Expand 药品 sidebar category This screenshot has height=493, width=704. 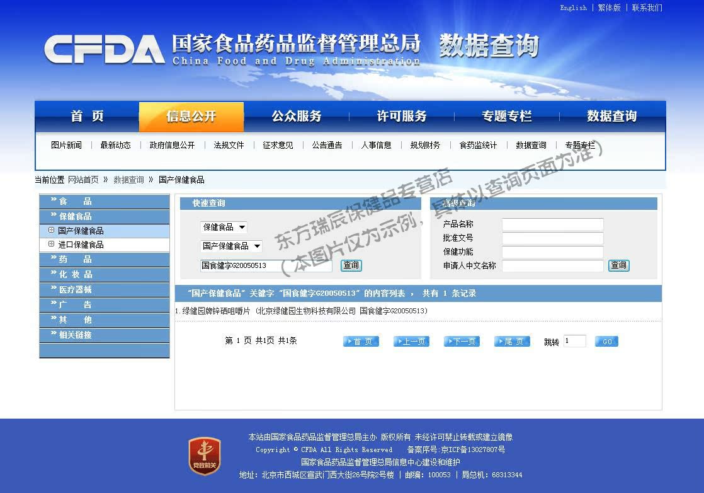[x=104, y=259]
